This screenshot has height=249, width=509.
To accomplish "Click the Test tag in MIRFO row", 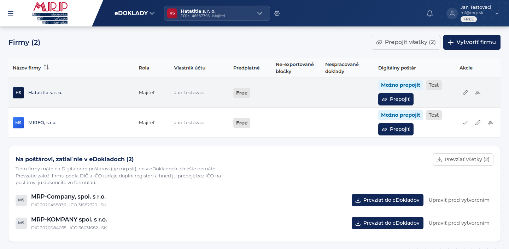I will (x=434, y=115).
